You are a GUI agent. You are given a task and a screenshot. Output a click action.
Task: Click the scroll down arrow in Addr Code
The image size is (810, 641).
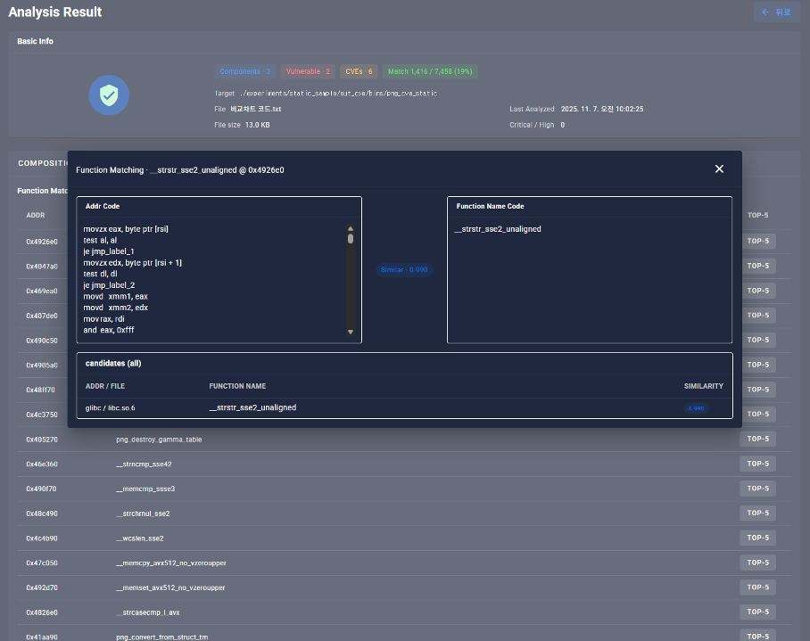(x=351, y=333)
